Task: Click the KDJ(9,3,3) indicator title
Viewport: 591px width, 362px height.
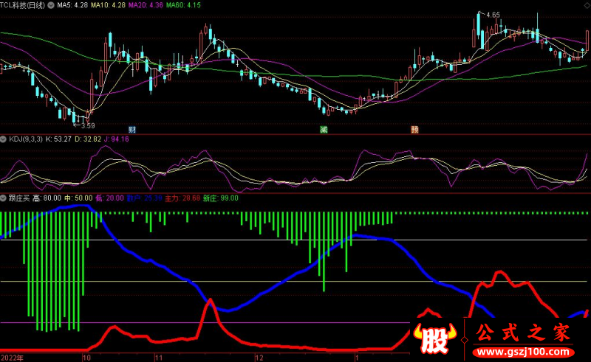Action: [25, 138]
